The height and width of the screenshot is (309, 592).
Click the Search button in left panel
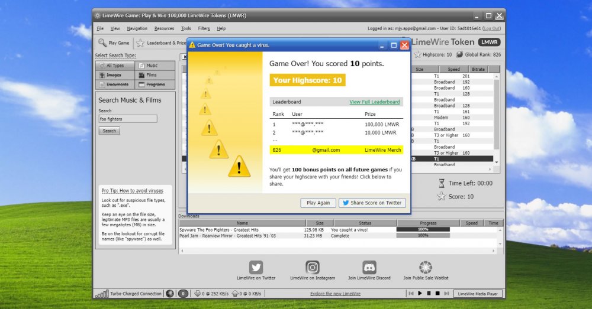pos(110,131)
